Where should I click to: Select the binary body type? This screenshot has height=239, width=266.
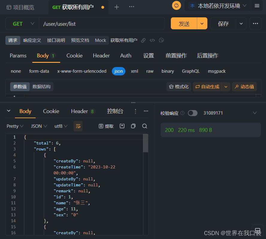pyautogui.click(x=168, y=71)
